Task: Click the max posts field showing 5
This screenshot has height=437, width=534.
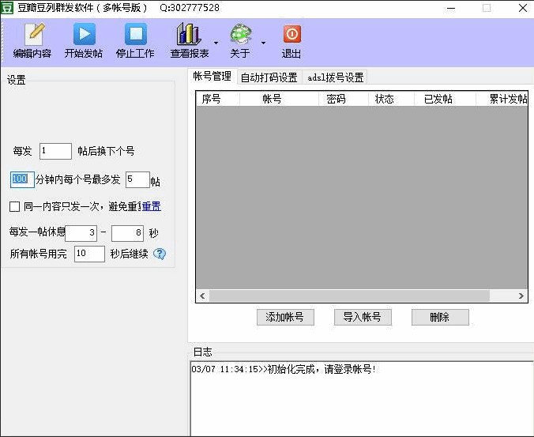Action: pyautogui.click(x=137, y=179)
